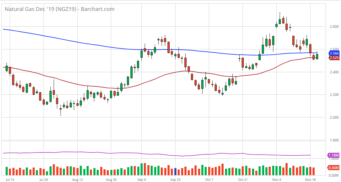This screenshot has height=182, width=341.
Task: Select the Sep 9 date label
Action: pos(141,179)
